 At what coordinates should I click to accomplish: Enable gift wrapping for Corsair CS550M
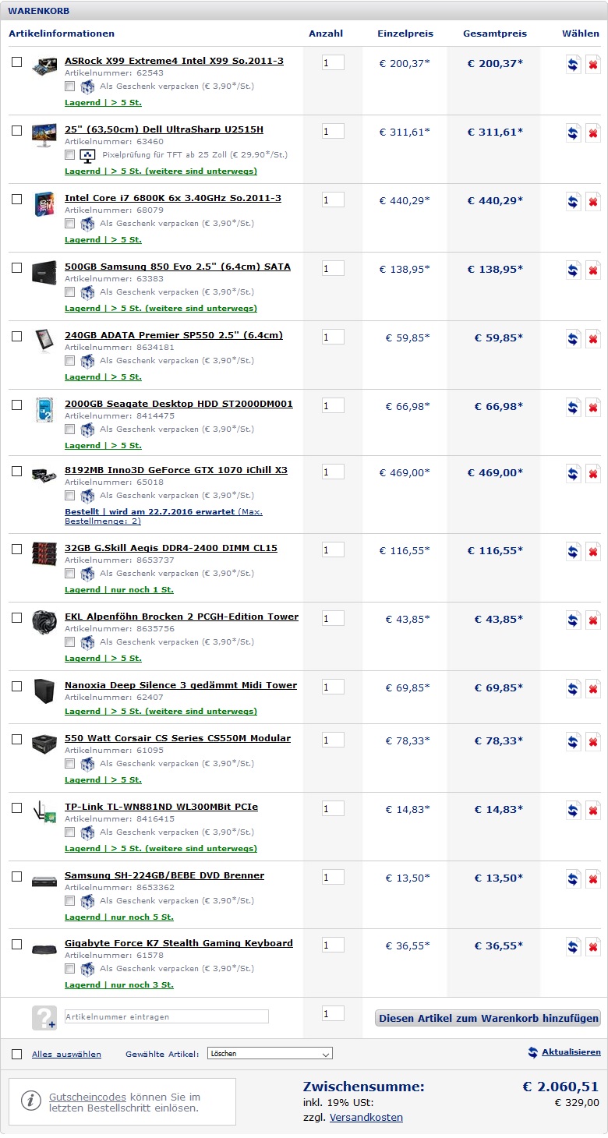tap(70, 764)
